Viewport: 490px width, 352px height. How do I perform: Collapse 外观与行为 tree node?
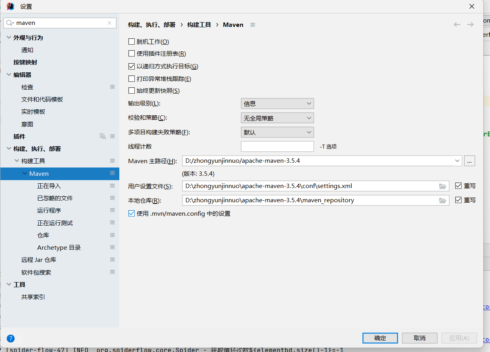pos(9,38)
